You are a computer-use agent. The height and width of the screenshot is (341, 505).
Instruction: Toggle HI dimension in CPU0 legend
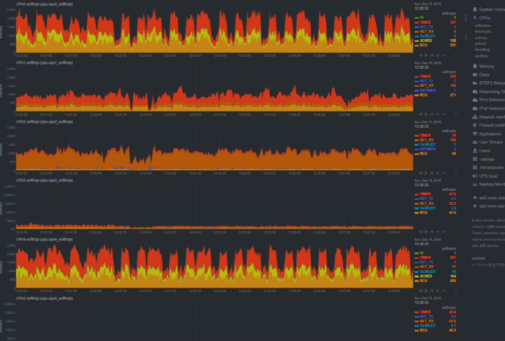(x=421, y=18)
